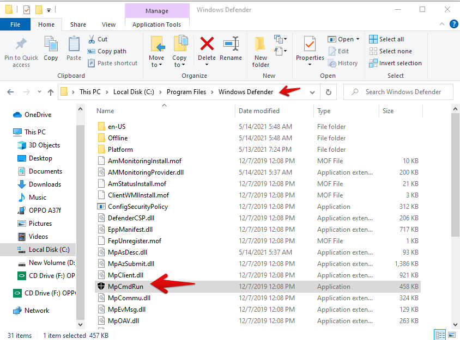Go back with the left arrow

point(10,92)
